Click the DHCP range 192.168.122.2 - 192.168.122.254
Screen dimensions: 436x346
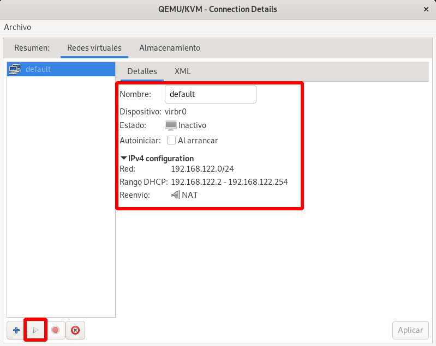tap(229, 182)
